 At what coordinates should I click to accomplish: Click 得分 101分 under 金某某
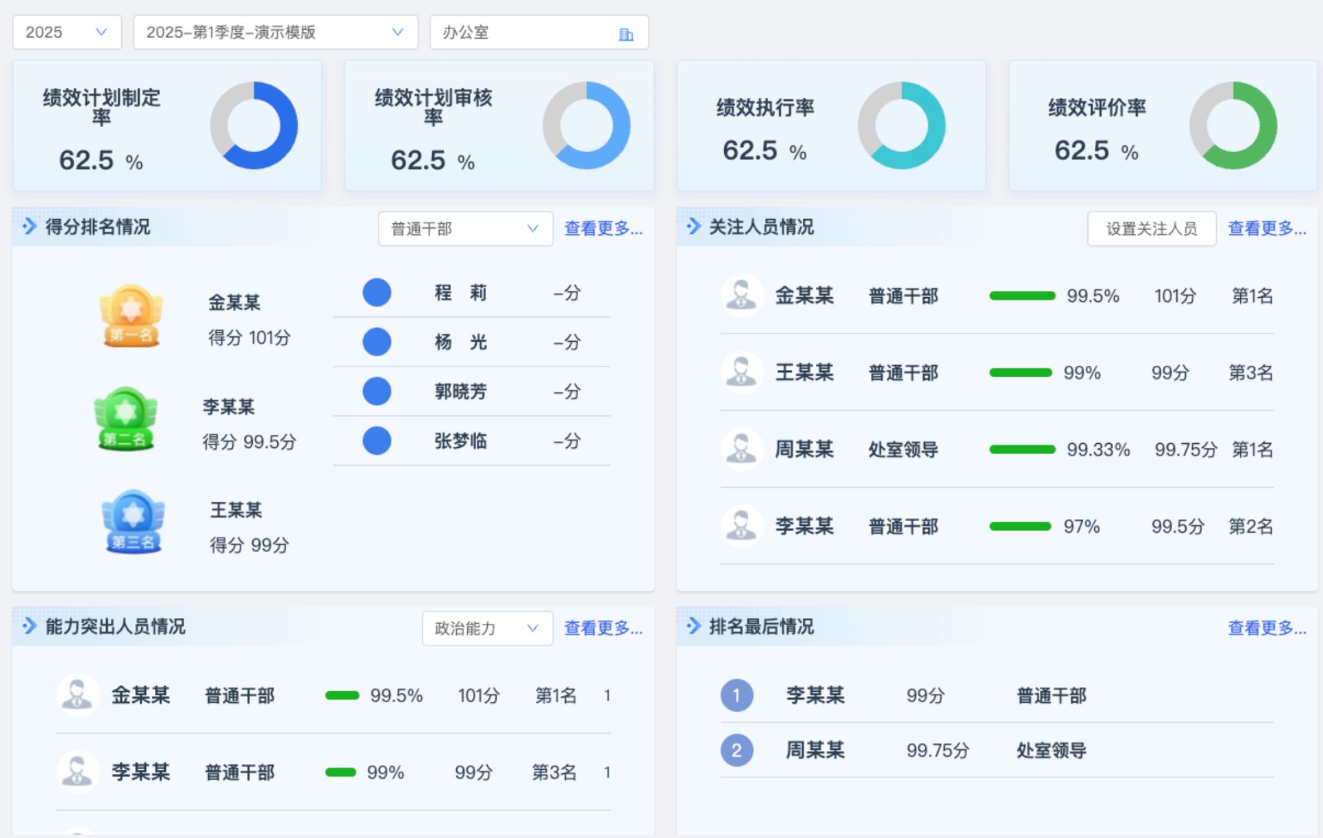[x=249, y=338]
